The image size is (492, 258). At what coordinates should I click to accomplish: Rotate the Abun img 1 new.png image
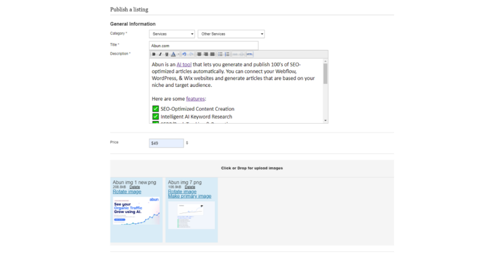click(127, 192)
